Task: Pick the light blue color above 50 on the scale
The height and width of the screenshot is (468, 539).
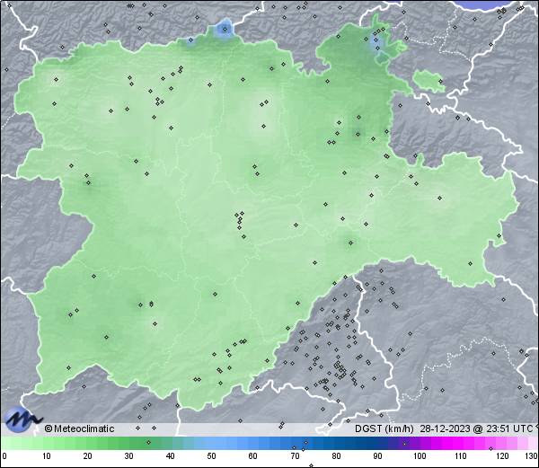Action: (211, 443)
